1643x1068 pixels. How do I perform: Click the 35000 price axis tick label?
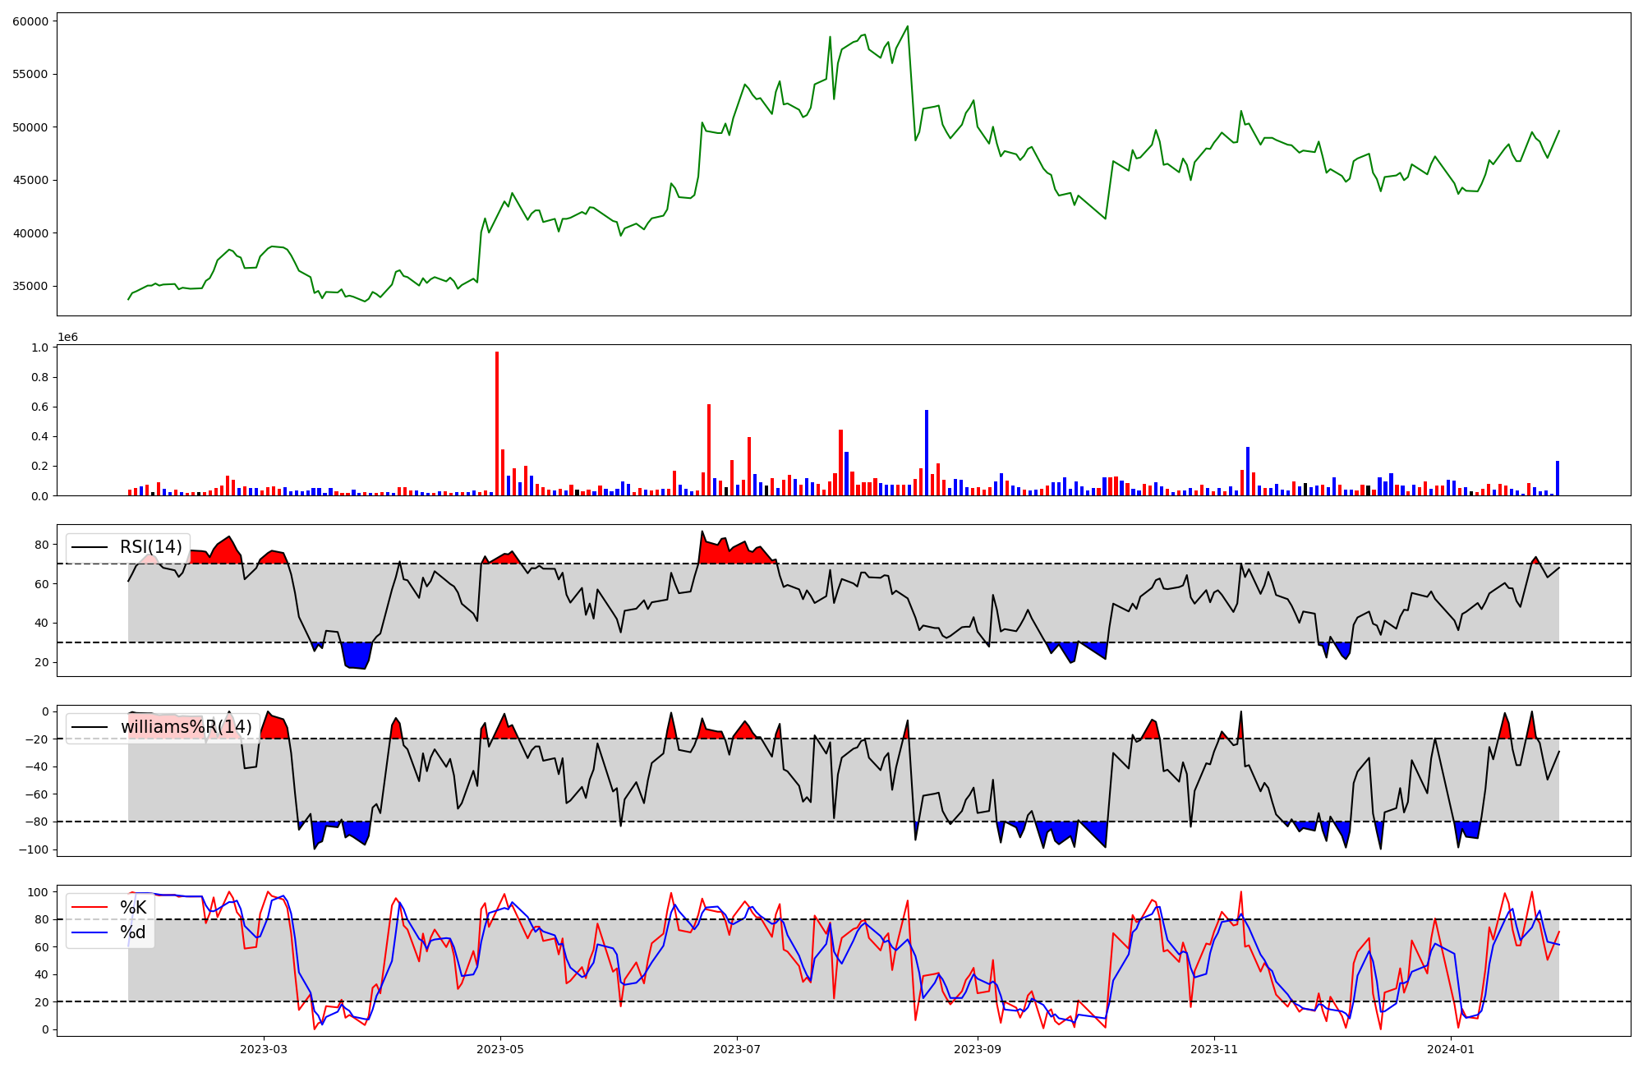point(30,286)
